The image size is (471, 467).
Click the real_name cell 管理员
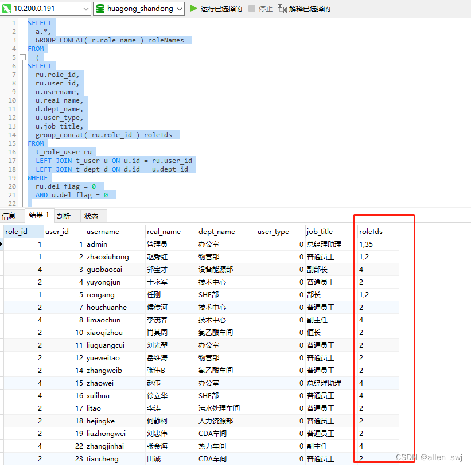coord(171,244)
